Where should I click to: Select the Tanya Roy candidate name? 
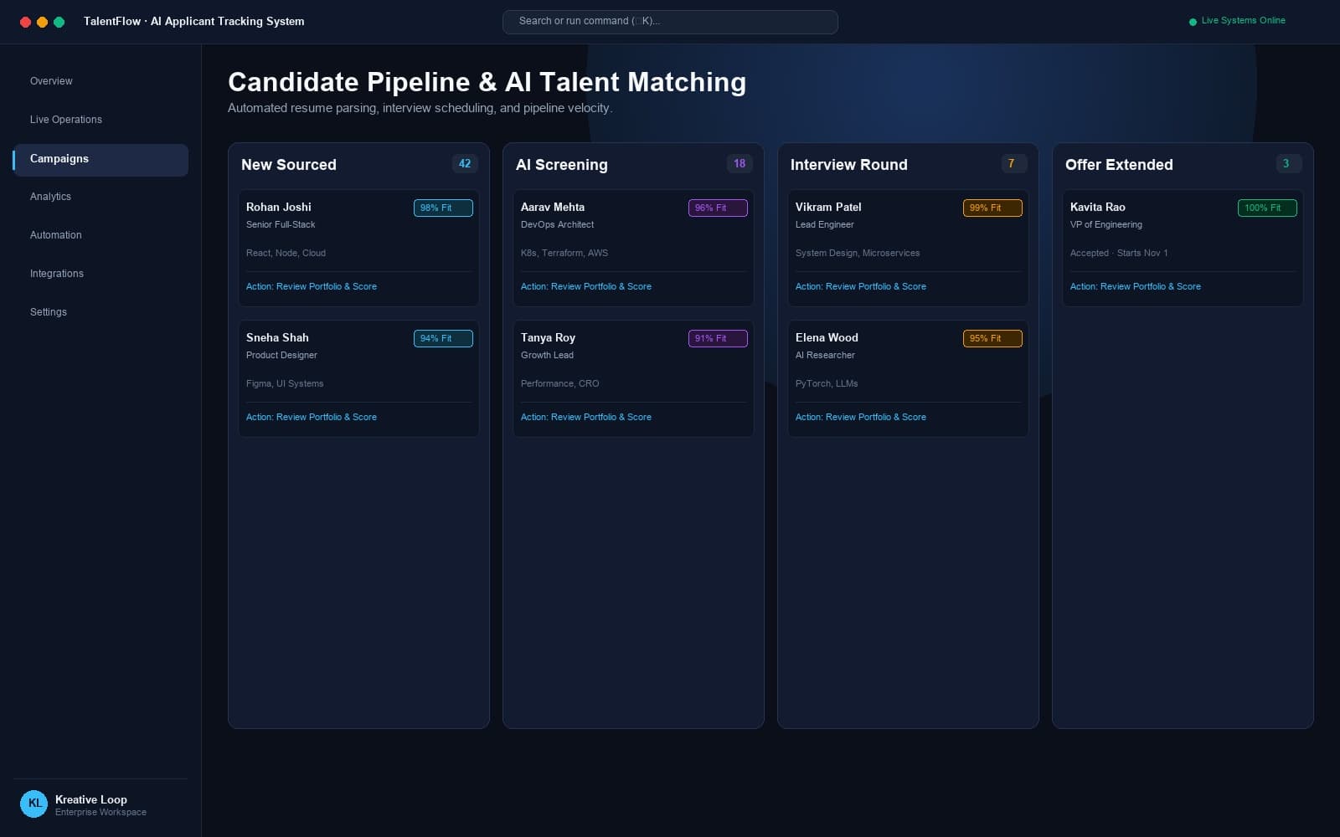pos(548,337)
